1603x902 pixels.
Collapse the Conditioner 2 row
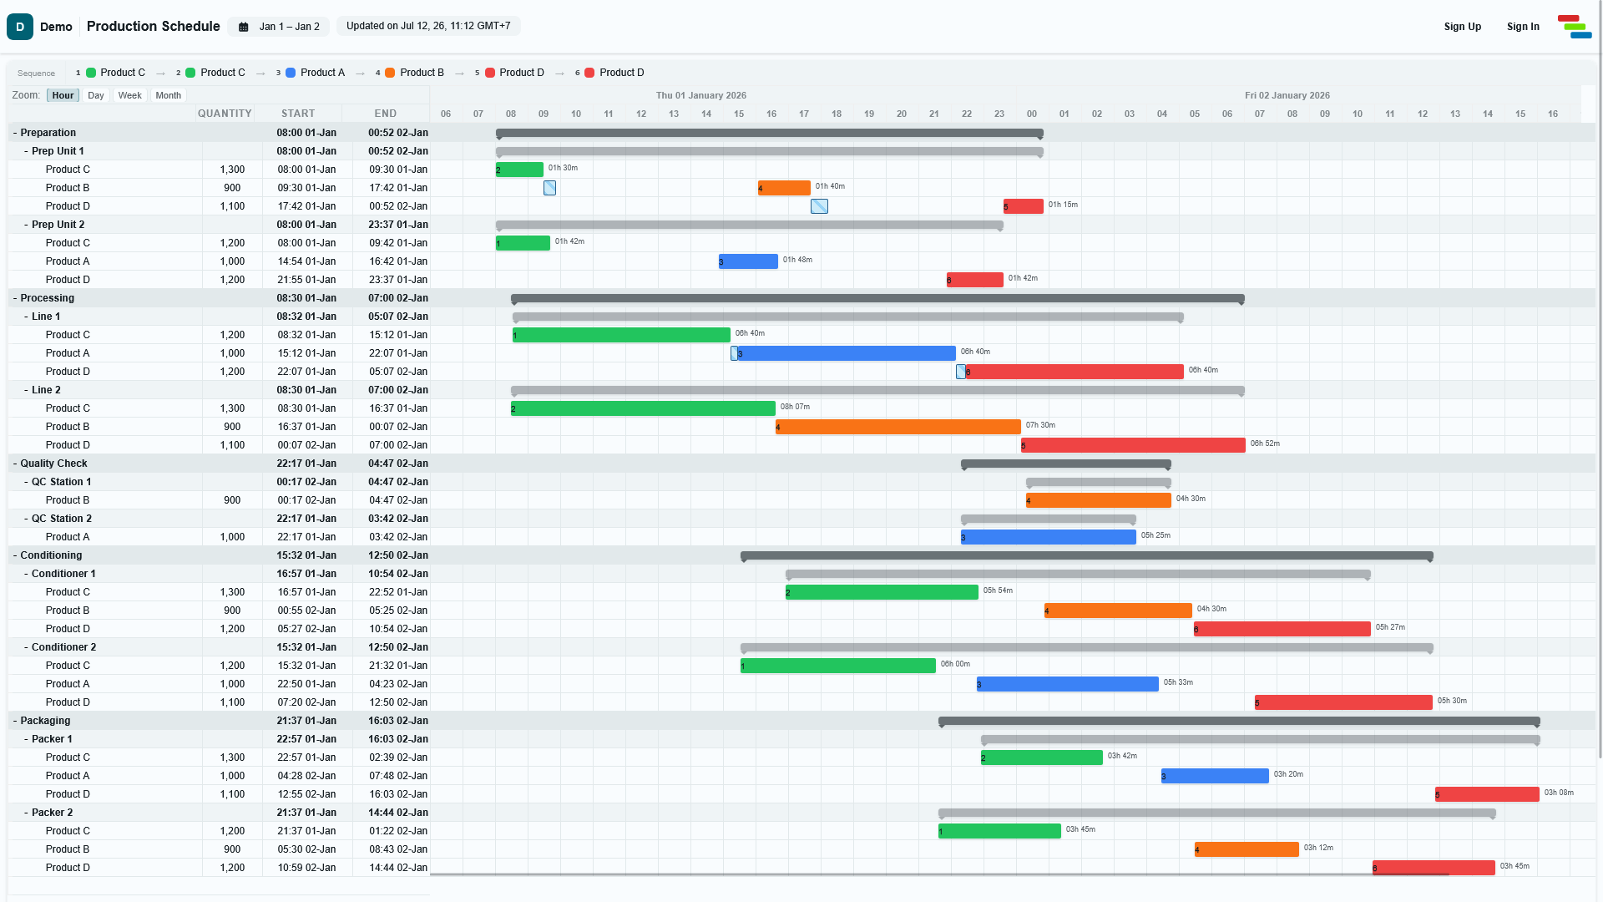(27, 647)
